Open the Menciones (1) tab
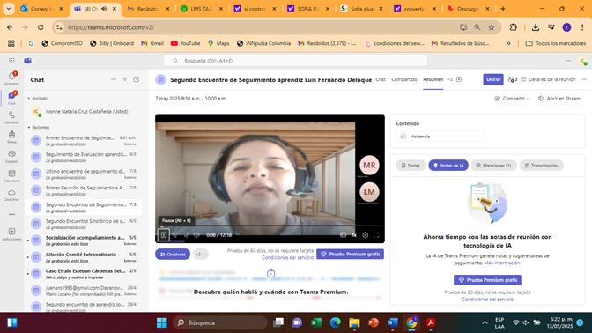Viewport: 592px width, 333px height. (x=493, y=166)
